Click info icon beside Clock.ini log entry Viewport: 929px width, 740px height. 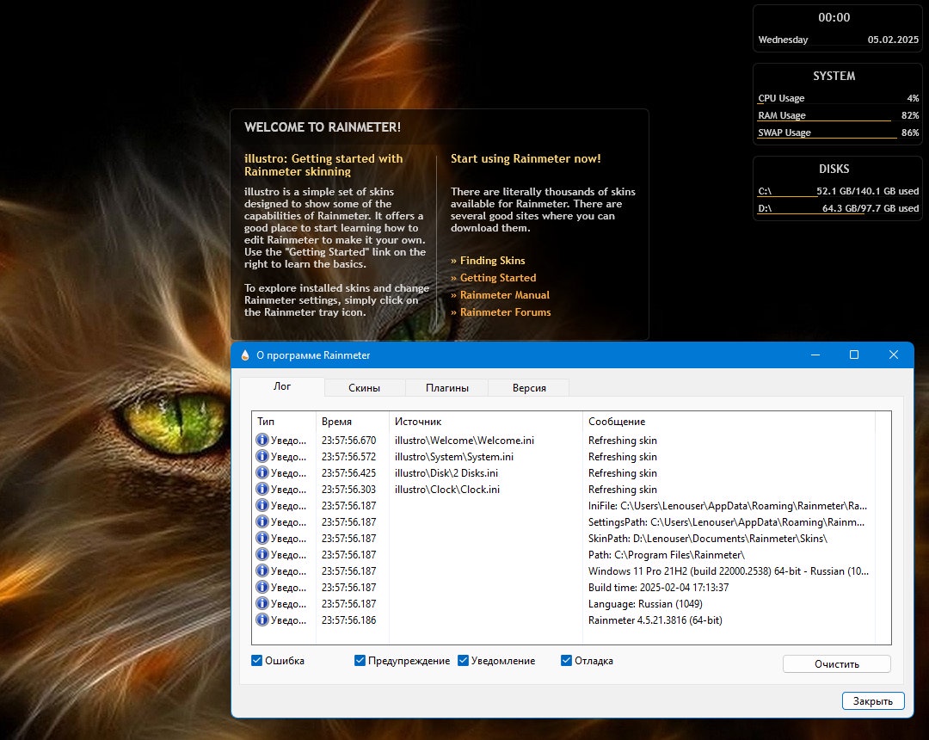[261, 490]
